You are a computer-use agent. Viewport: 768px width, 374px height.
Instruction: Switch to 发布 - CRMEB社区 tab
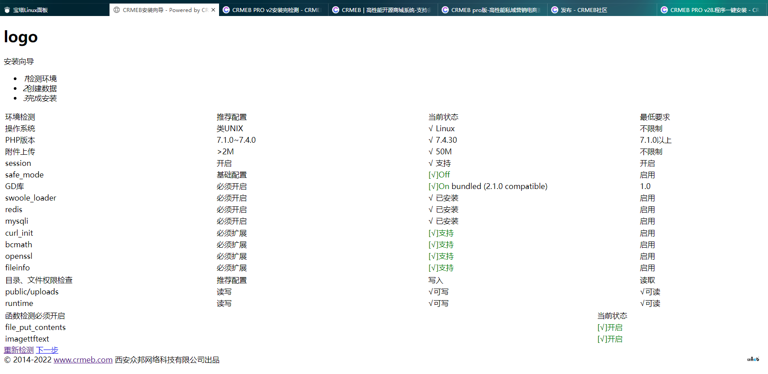click(602, 10)
